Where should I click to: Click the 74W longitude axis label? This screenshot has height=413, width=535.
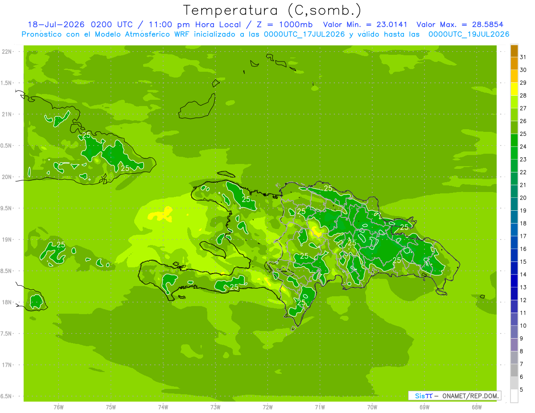tap(163, 407)
